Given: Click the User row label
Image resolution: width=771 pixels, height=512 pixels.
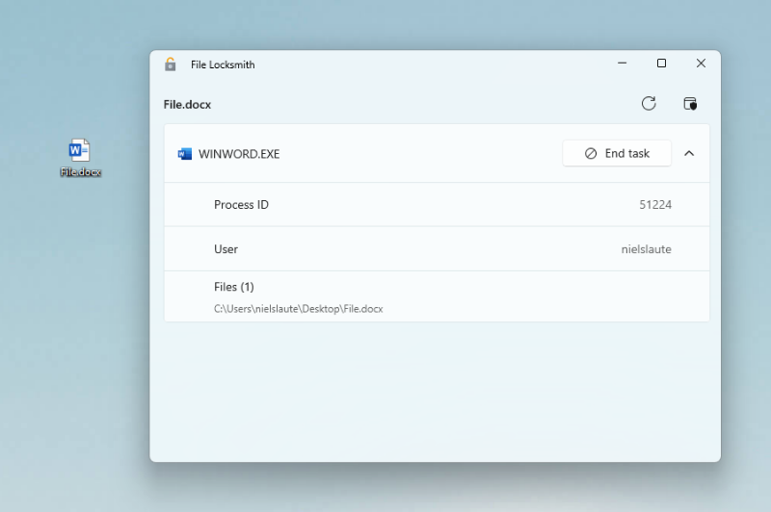Looking at the screenshot, I should click(x=226, y=249).
